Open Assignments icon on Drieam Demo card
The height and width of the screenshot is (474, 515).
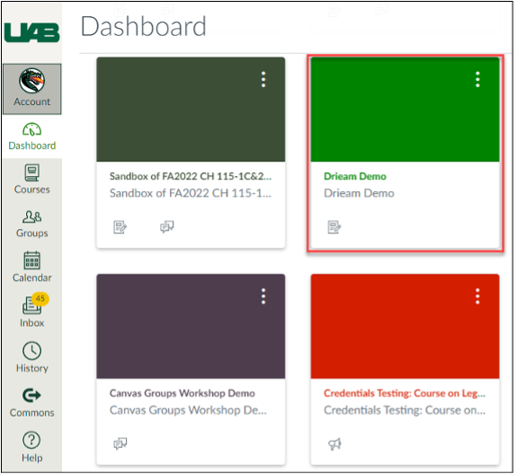pyautogui.click(x=334, y=226)
